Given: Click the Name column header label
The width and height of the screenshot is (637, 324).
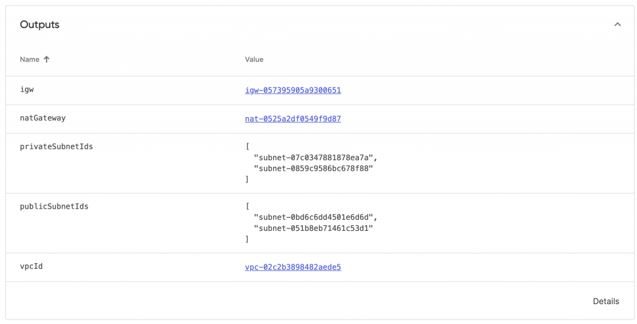Looking at the screenshot, I should [29, 60].
